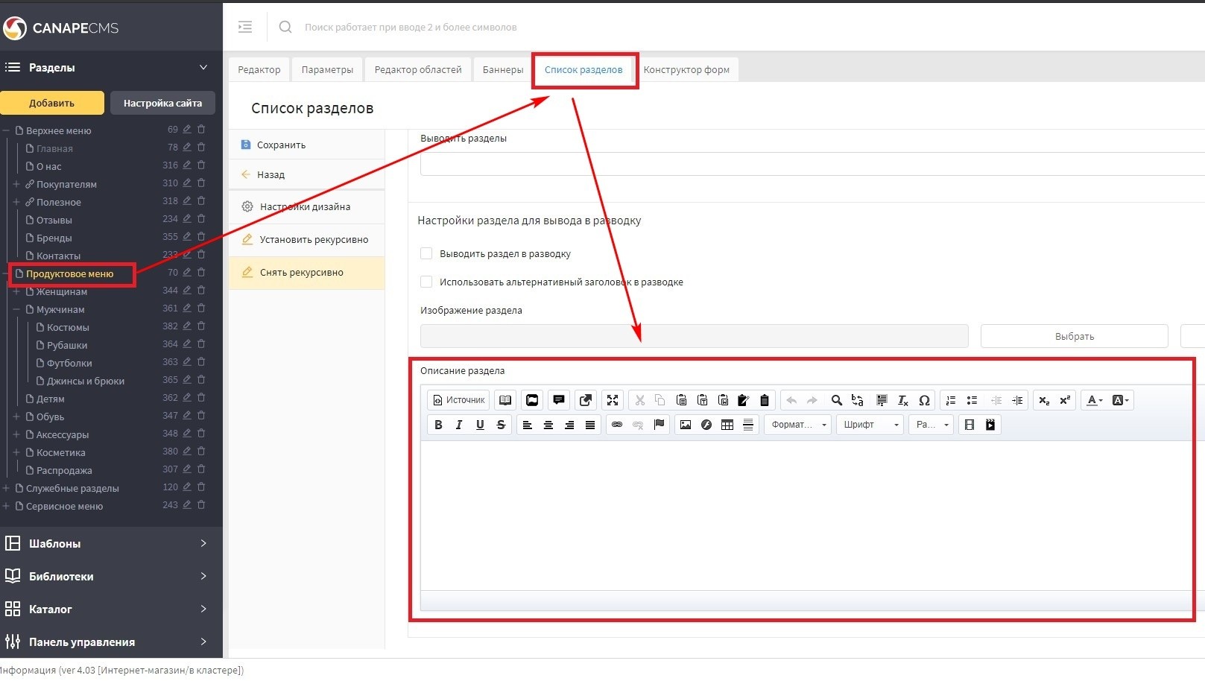
Task: Click the edit pencil next to Продуктовое меню
Action: coord(187,273)
